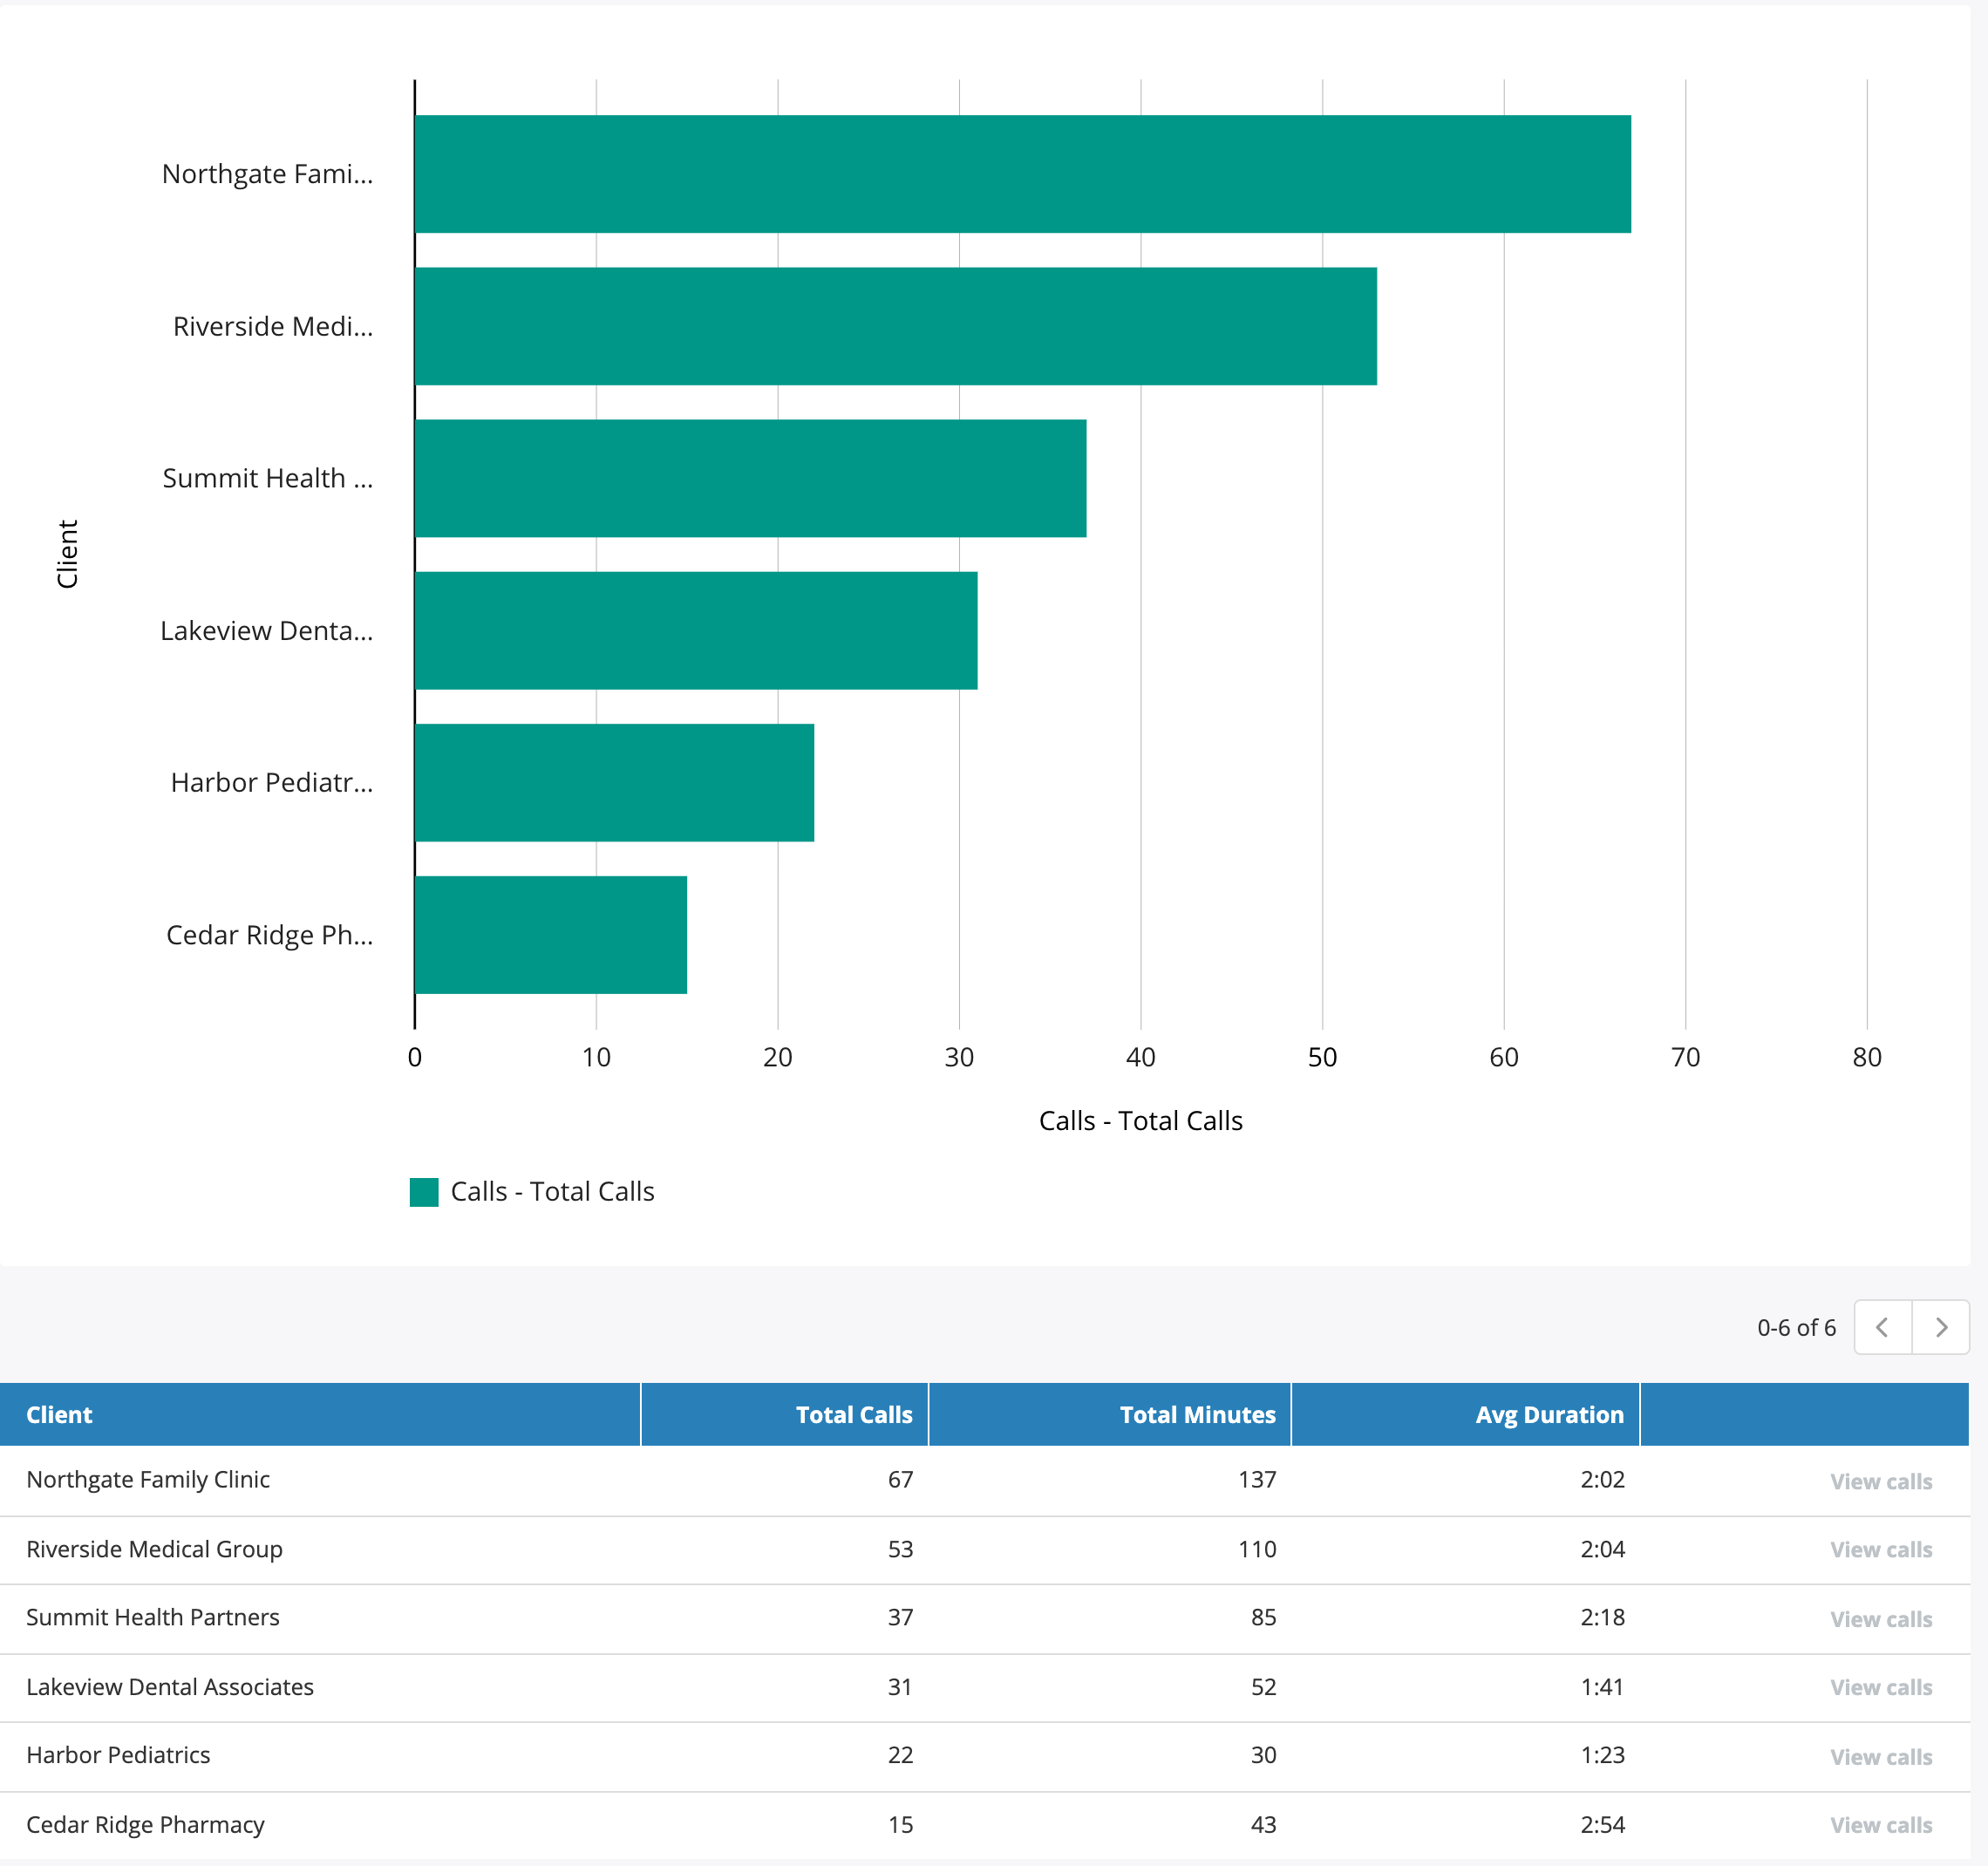Toggle the Calls - Total Calls legend swatch
The height and width of the screenshot is (1866, 1988).
pos(424,1192)
